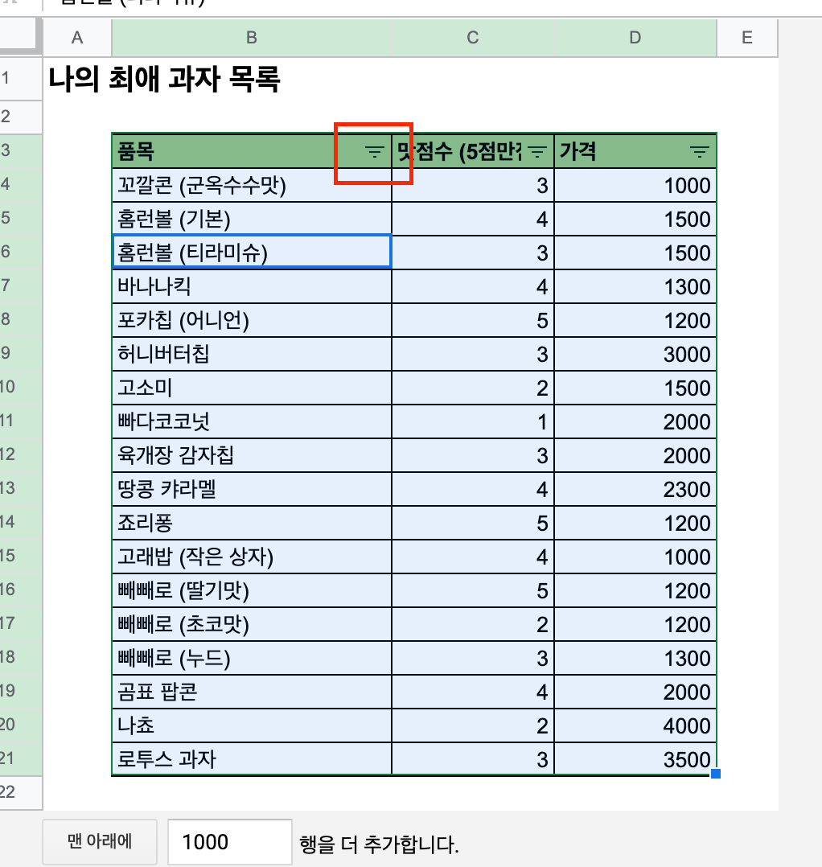Select the price 3000 for 허니버터칩
This screenshot has height=867, width=822.
pyautogui.click(x=635, y=354)
